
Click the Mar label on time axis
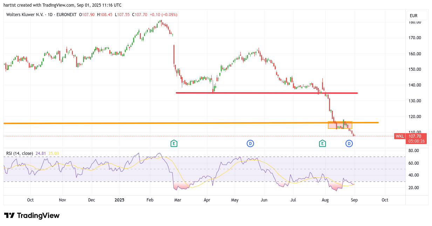tap(178, 200)
